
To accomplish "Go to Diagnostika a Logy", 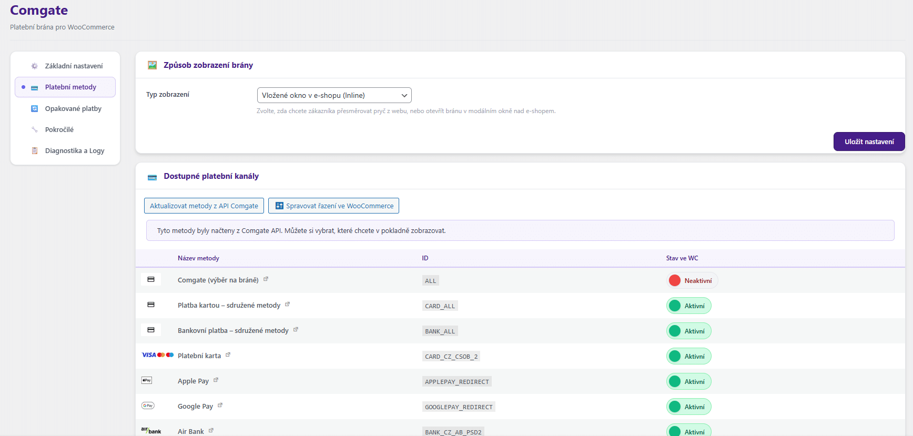I will click(x=75, y=151).
